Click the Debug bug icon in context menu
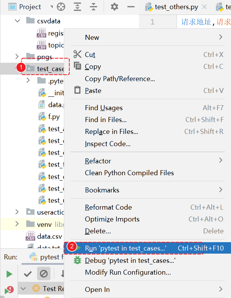Viewport: 231px width, 298px height. 77,260
